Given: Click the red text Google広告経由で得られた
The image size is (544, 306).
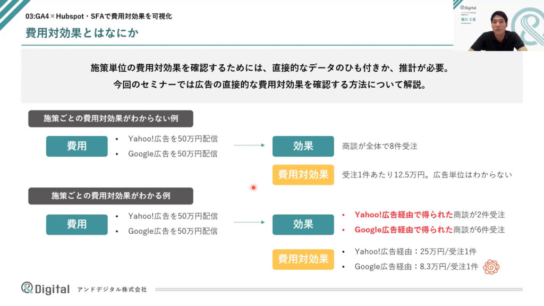Looking at the screenshot, I should [404, 230].
